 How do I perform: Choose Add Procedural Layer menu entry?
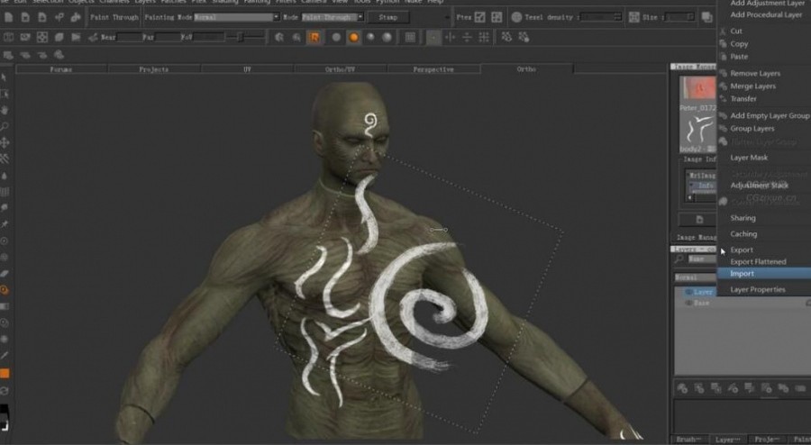point(766,15)
